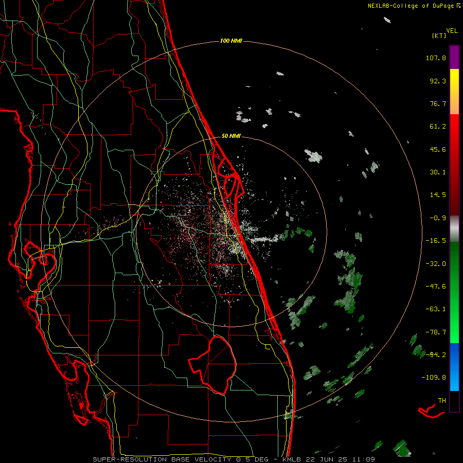The height and width of the screenshot is (463, 463).
Task: Click the "107.8" legend value
Action: [x=436, y=58]
